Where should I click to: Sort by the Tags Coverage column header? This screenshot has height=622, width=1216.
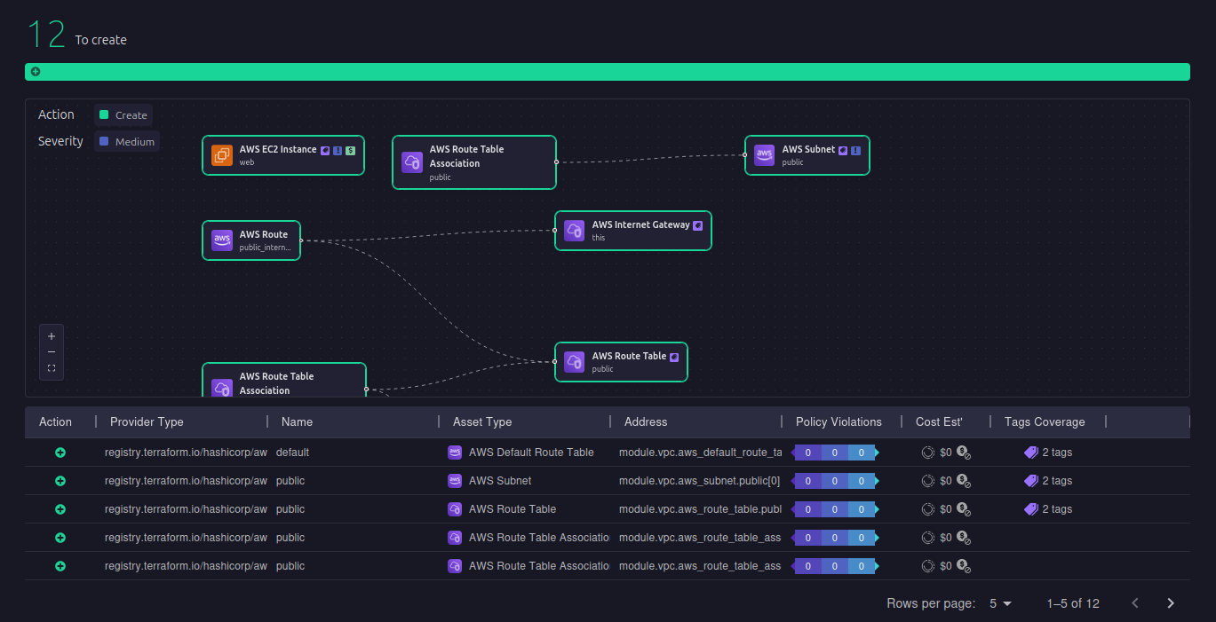pos(1045,422)
